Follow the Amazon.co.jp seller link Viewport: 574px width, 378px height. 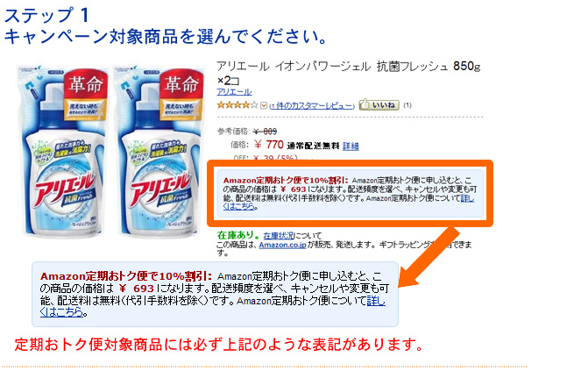[x=282, y=245]
